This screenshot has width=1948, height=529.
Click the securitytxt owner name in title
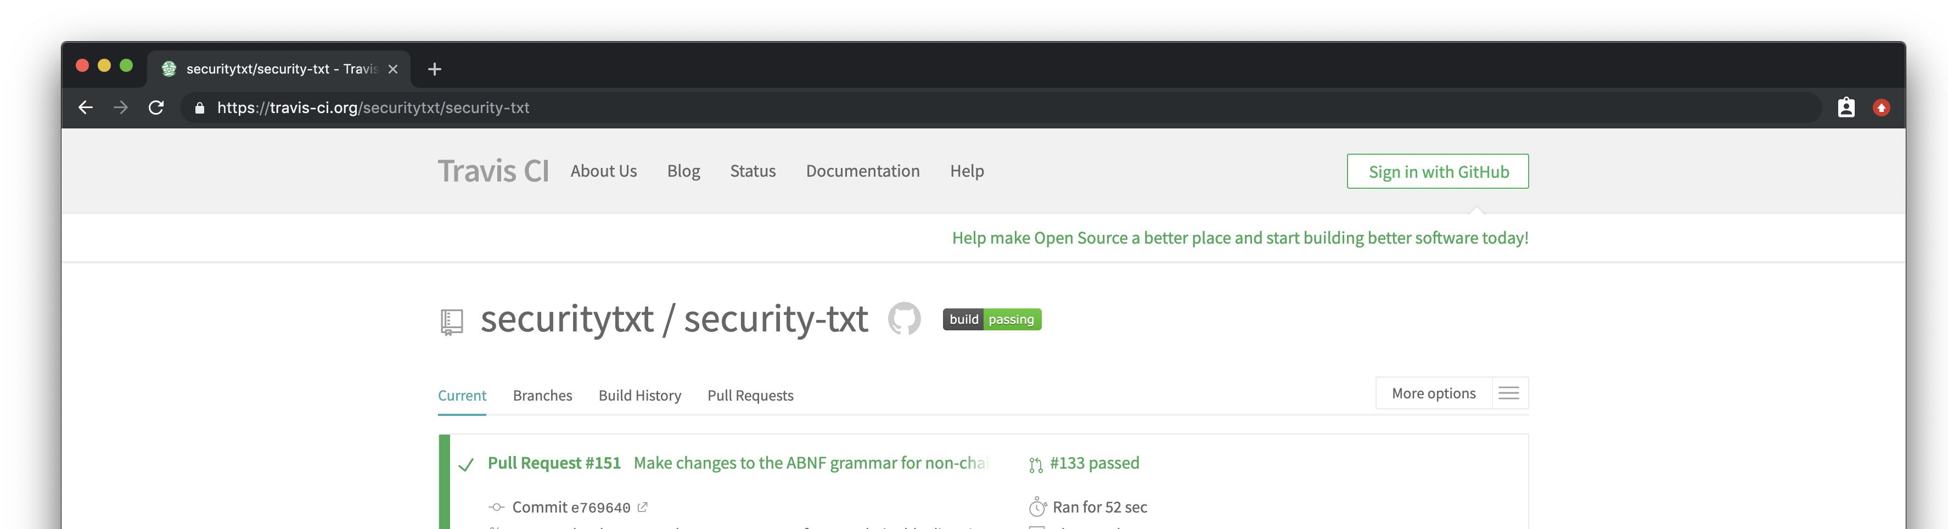point(567,319)
